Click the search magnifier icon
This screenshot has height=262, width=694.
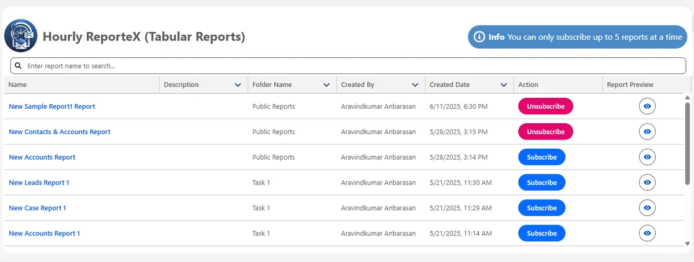(x=18, y=66)
